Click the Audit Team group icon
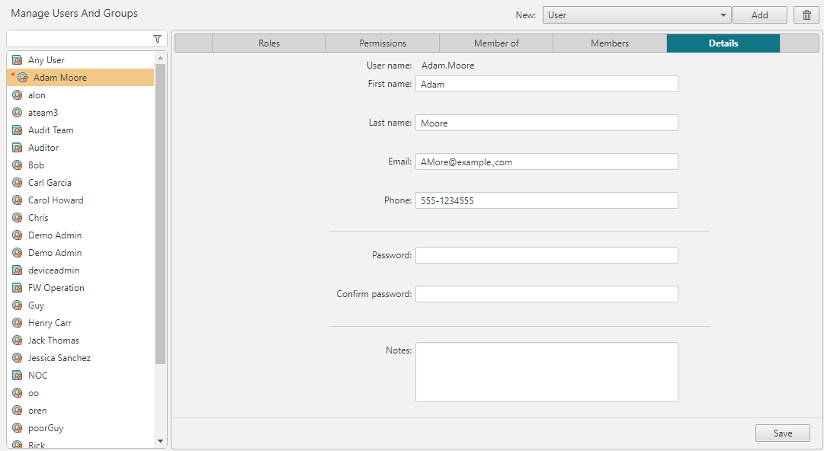 (x=18, y=130)
